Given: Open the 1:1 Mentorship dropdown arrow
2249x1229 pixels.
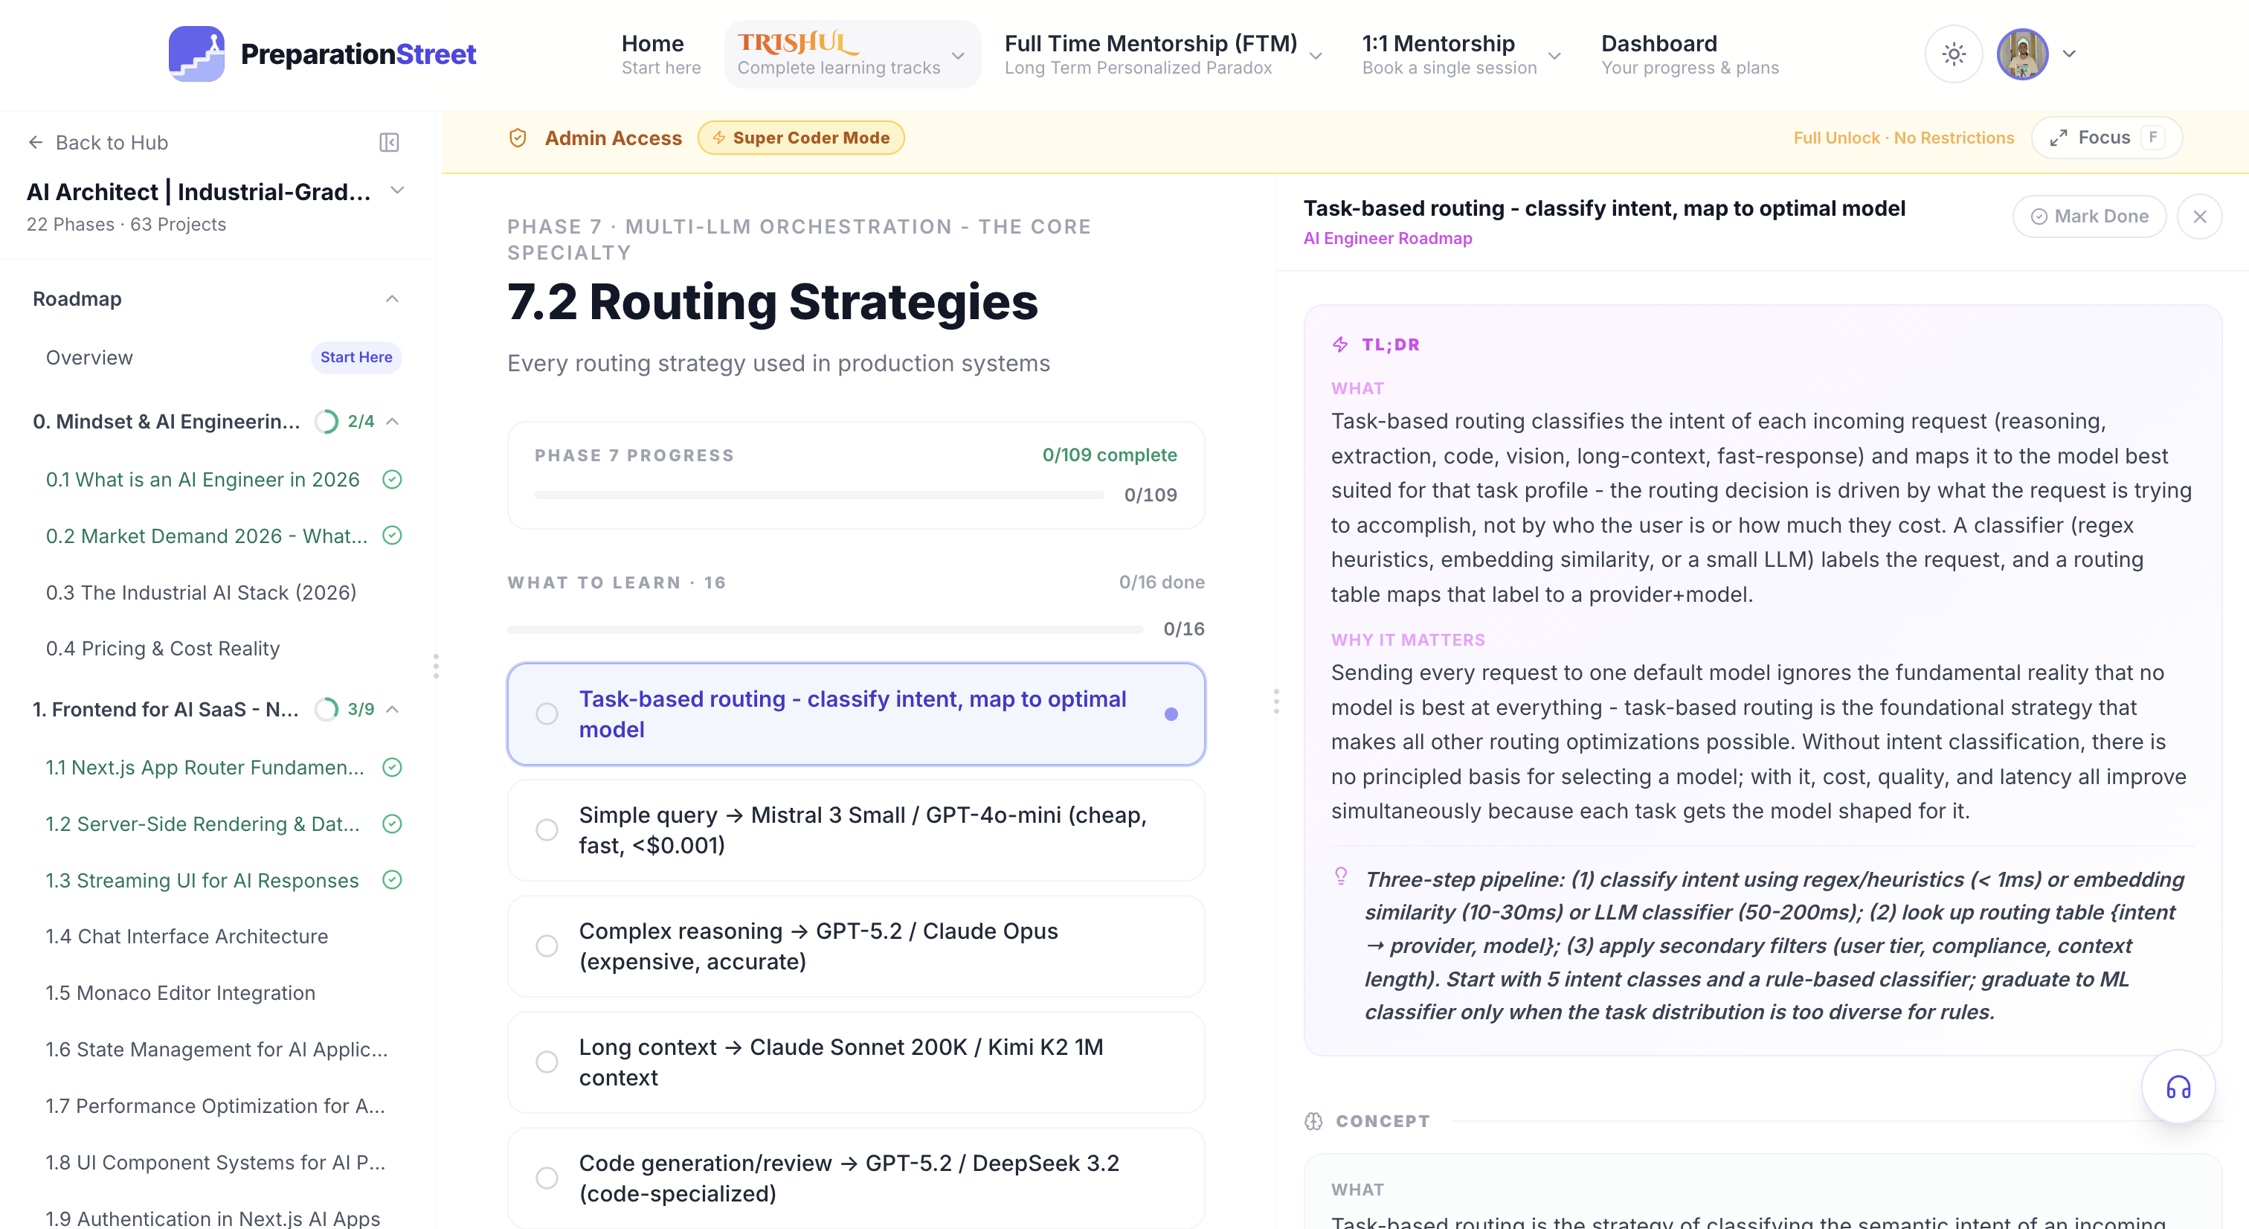Looking at the screenshot, I should (x=1554, y=56).
